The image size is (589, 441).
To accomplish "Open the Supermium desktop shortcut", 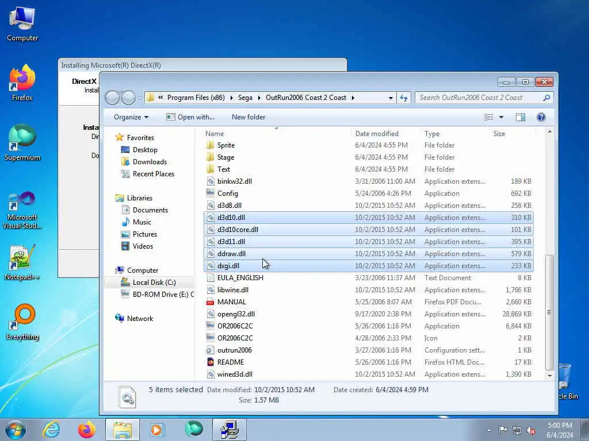I will point(22,143).
